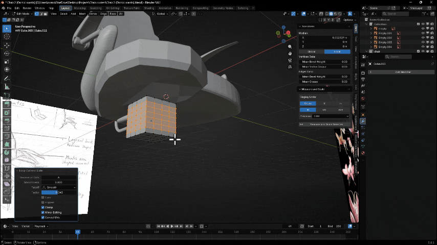Select the Rotate tool in toolbar

coord(7,53)
